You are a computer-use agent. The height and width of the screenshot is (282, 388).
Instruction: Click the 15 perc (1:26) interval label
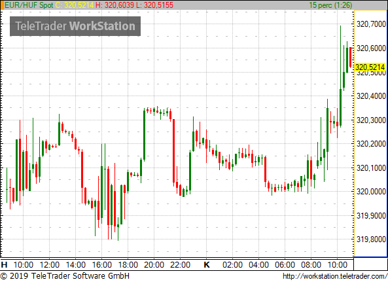click(330, 5)
